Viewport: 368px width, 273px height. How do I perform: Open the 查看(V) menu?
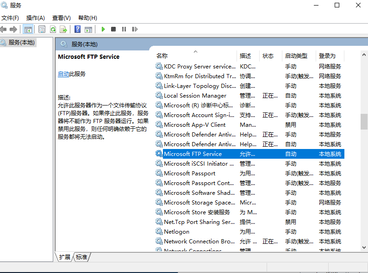click(61, 18)
